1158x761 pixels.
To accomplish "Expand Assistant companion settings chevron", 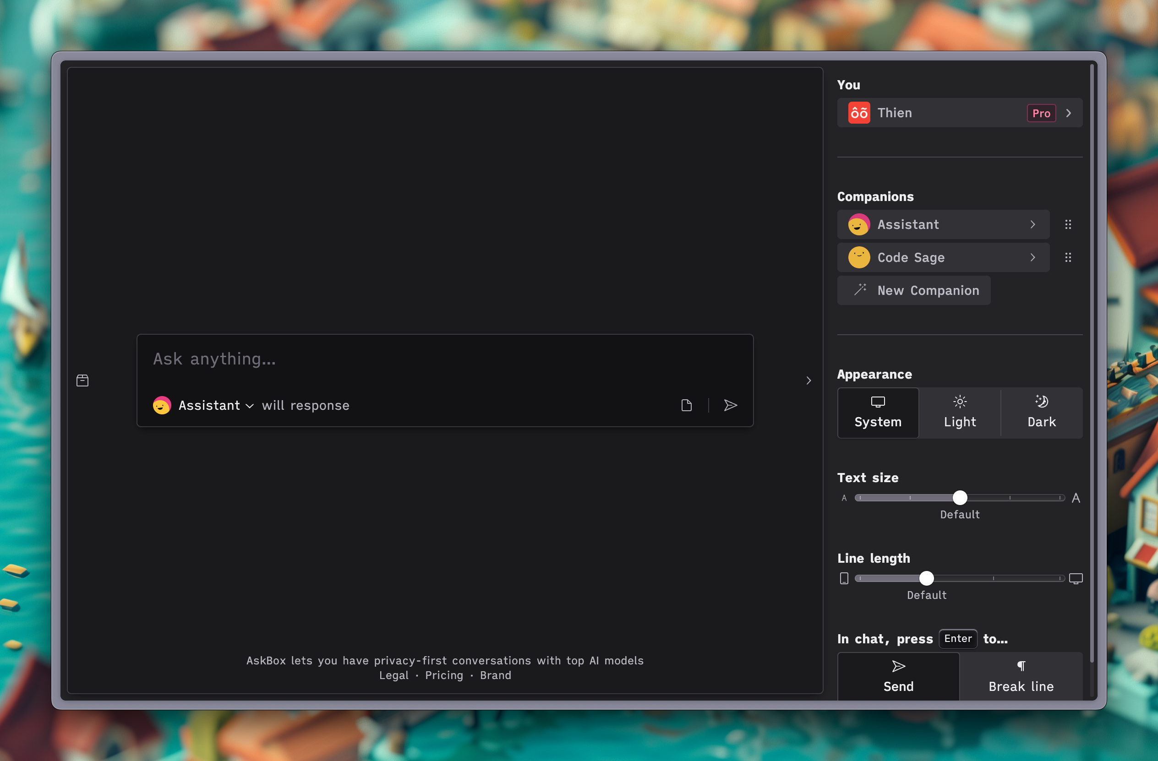I will (1032, 224).
